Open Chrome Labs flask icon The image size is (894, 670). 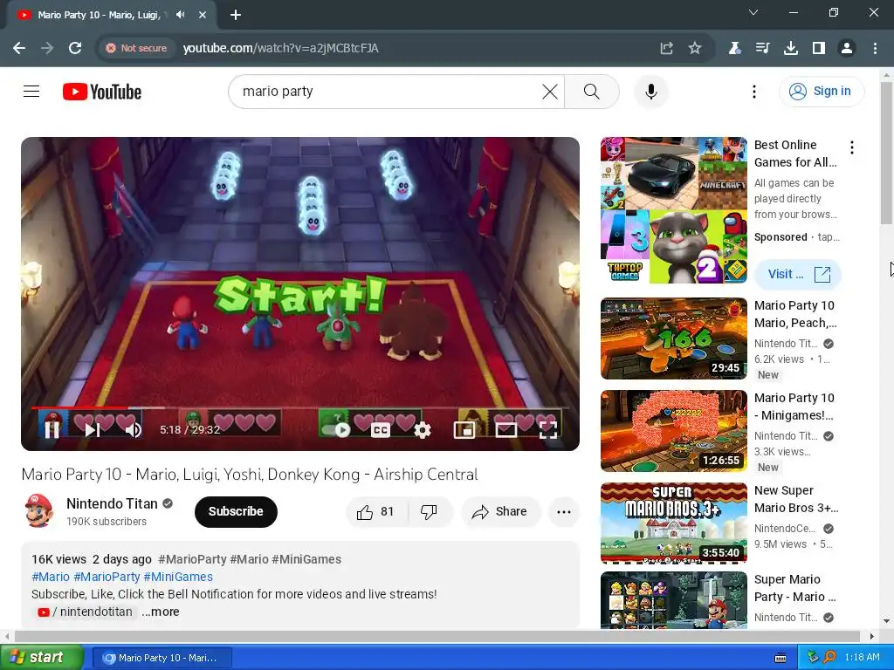coord(734,48)
